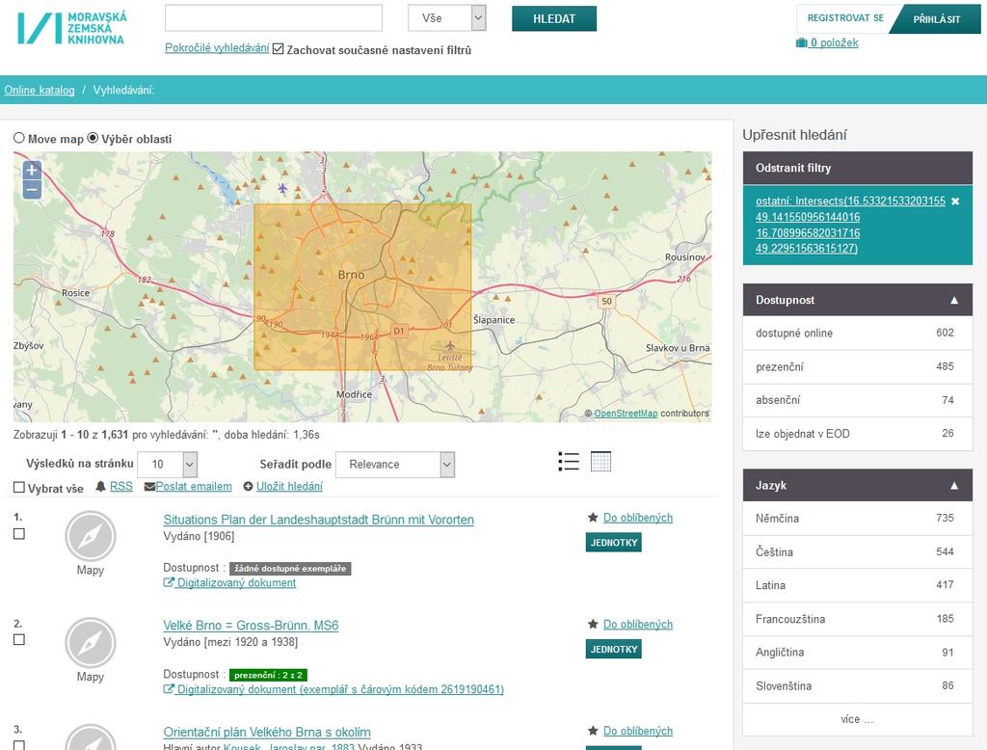This screenshot has width=987, height=750.
Task: Filter by Němčina language
Action: click(857, 519)
